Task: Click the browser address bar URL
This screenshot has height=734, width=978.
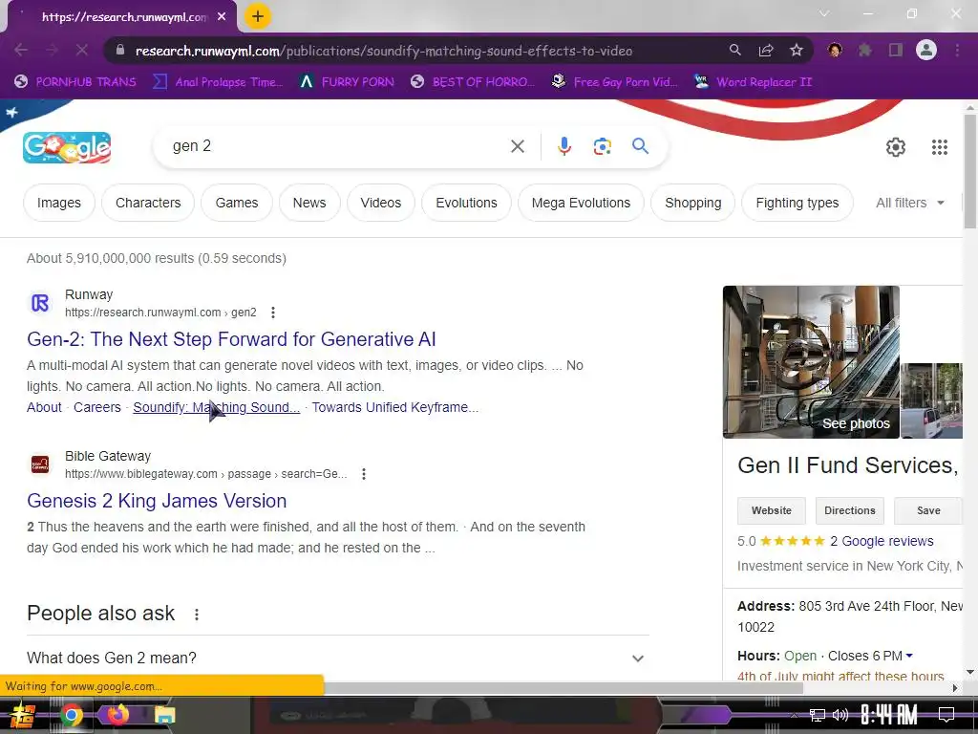Action: pyautogui.click(x=384, y=51)
